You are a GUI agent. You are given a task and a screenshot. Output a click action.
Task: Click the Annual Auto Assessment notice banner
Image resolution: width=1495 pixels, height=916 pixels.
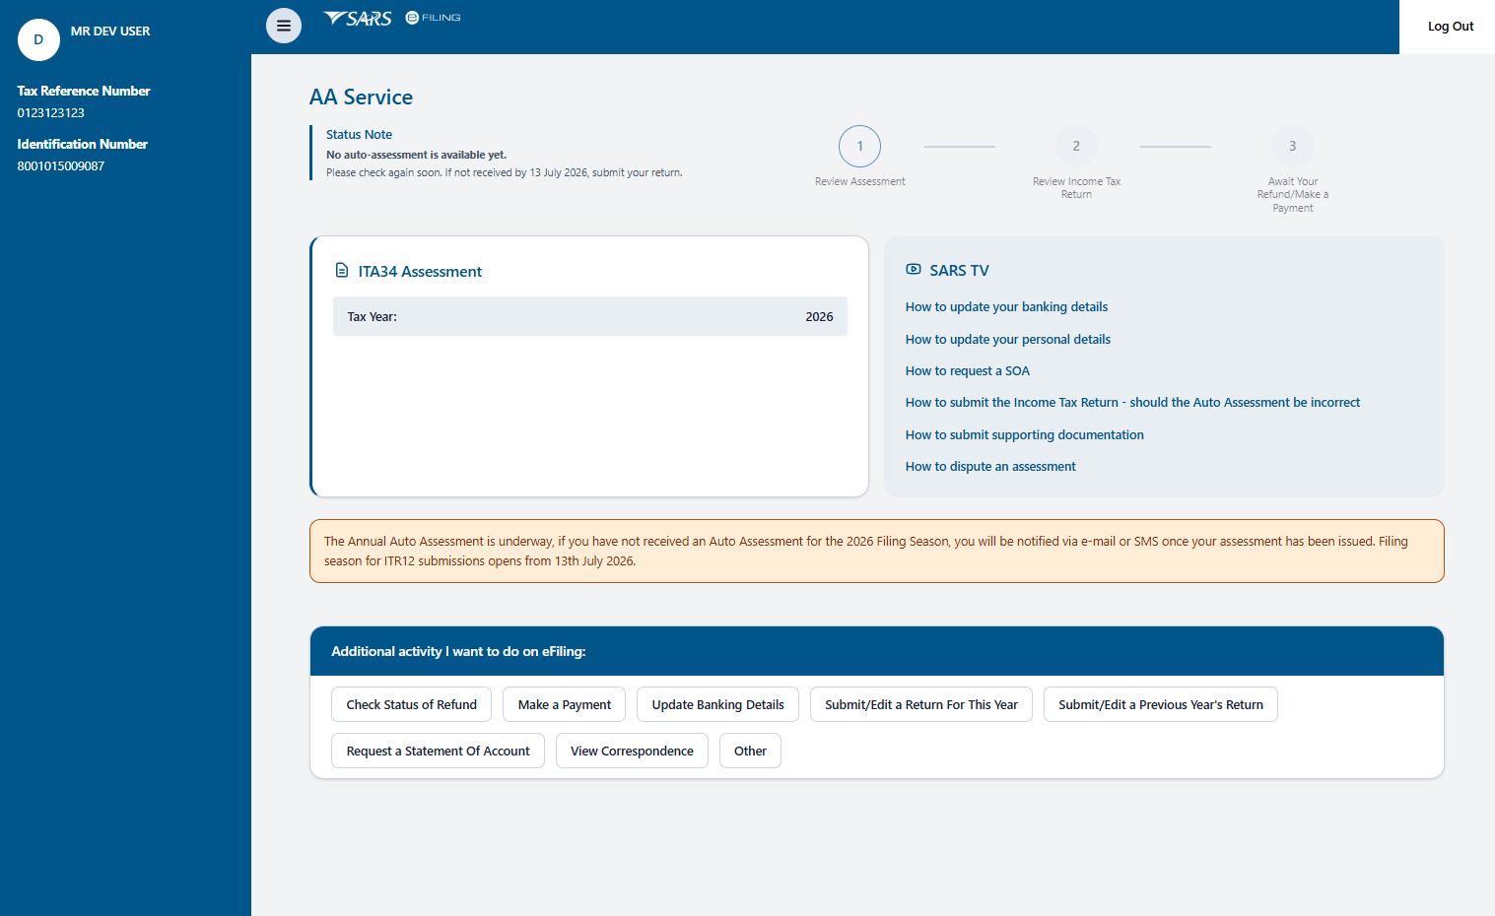(876, 551)
